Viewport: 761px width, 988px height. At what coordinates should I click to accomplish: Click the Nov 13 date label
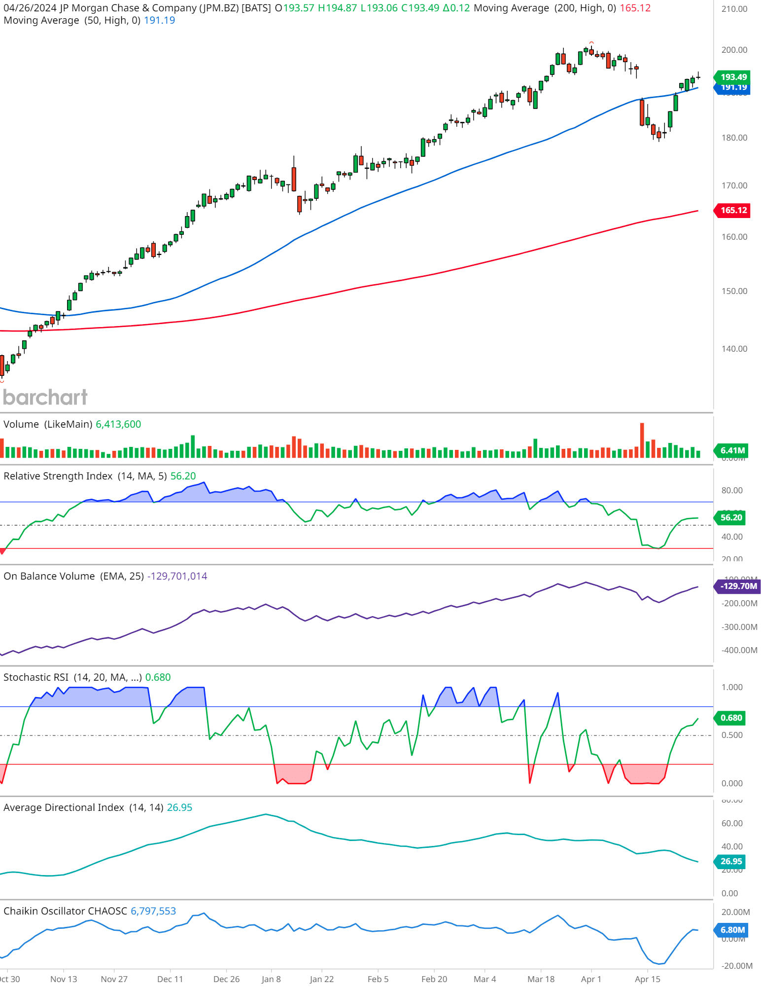pos(64,979)
